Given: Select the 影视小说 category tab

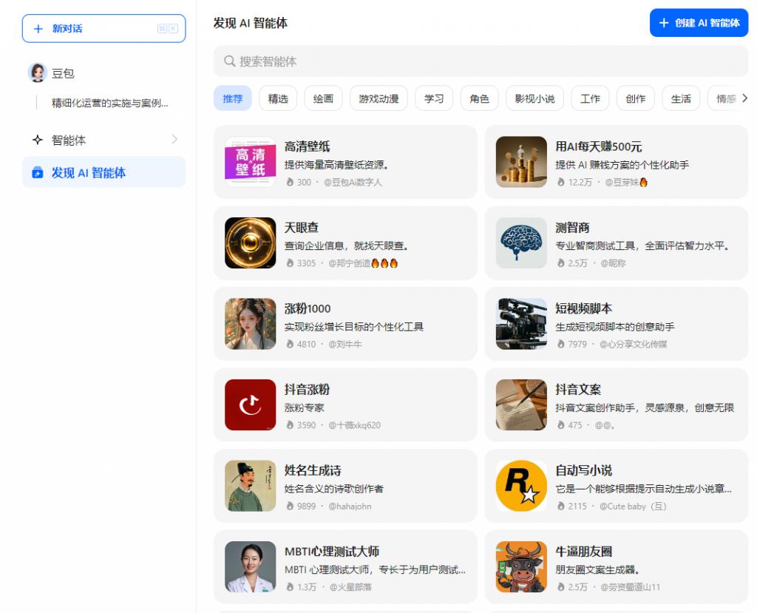Looking at the screenshot, I should click(535, 98).
